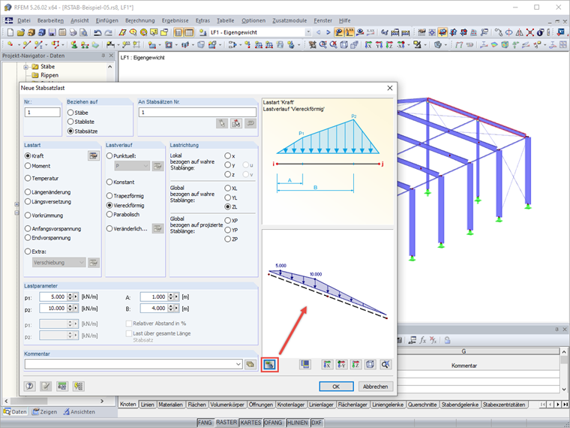Click the load display settings icon below the preview
Viewport: 570px width, 428px height.
tap(270, 365)
